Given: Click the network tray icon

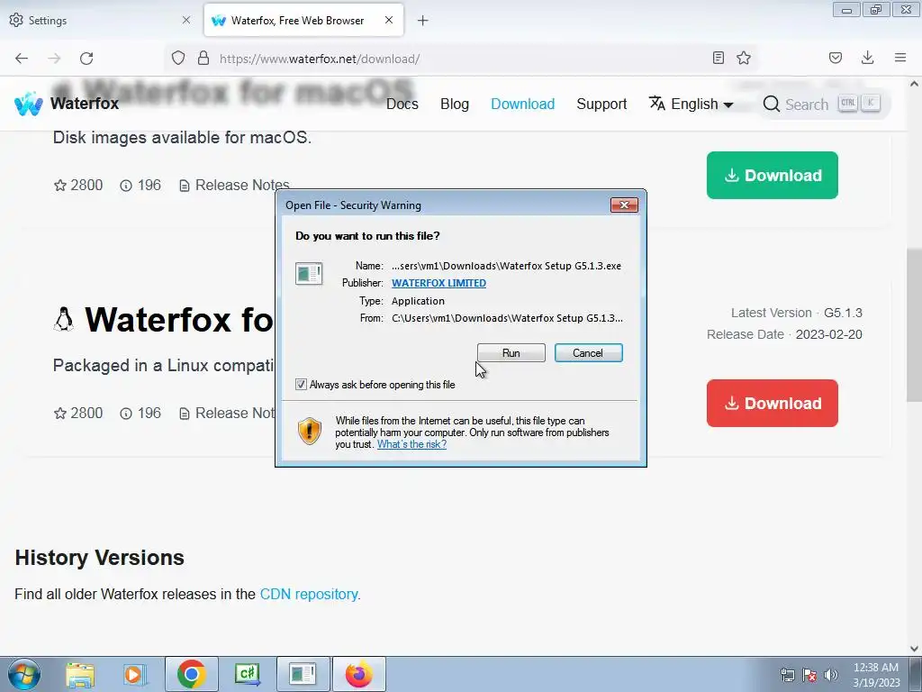Looking at the screenshot, I should [x=787, y=675].
